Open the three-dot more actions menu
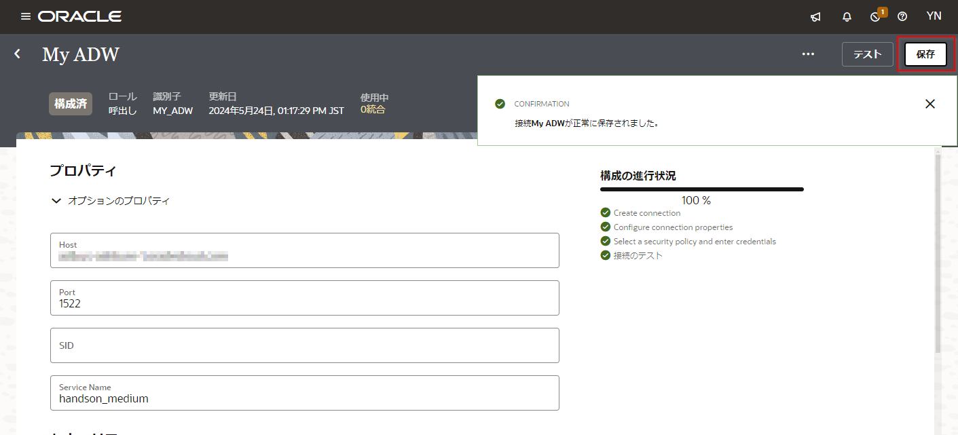Viewport: 958px width, 435px height. [808, 54]
